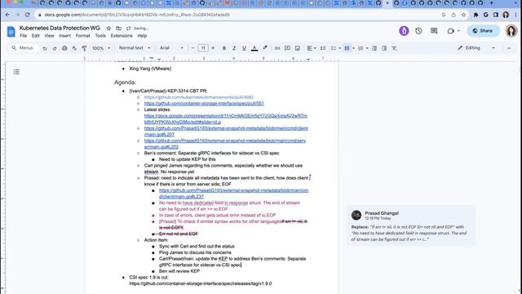Click the Redo arrow
522x294 pixels.
[55, 48]
